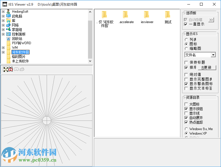Click the 库 libraries icon

[8, 21]
